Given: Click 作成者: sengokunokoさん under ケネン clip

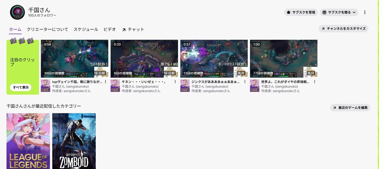Looking at the screenshot, I should pyautogui.click(x=141, y=91).
